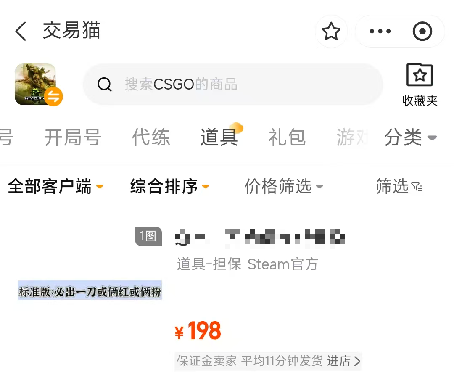The width and height of the screenshot is (454, 383).
Task: Open the three-dot more options menu
Action: [380, 31]
